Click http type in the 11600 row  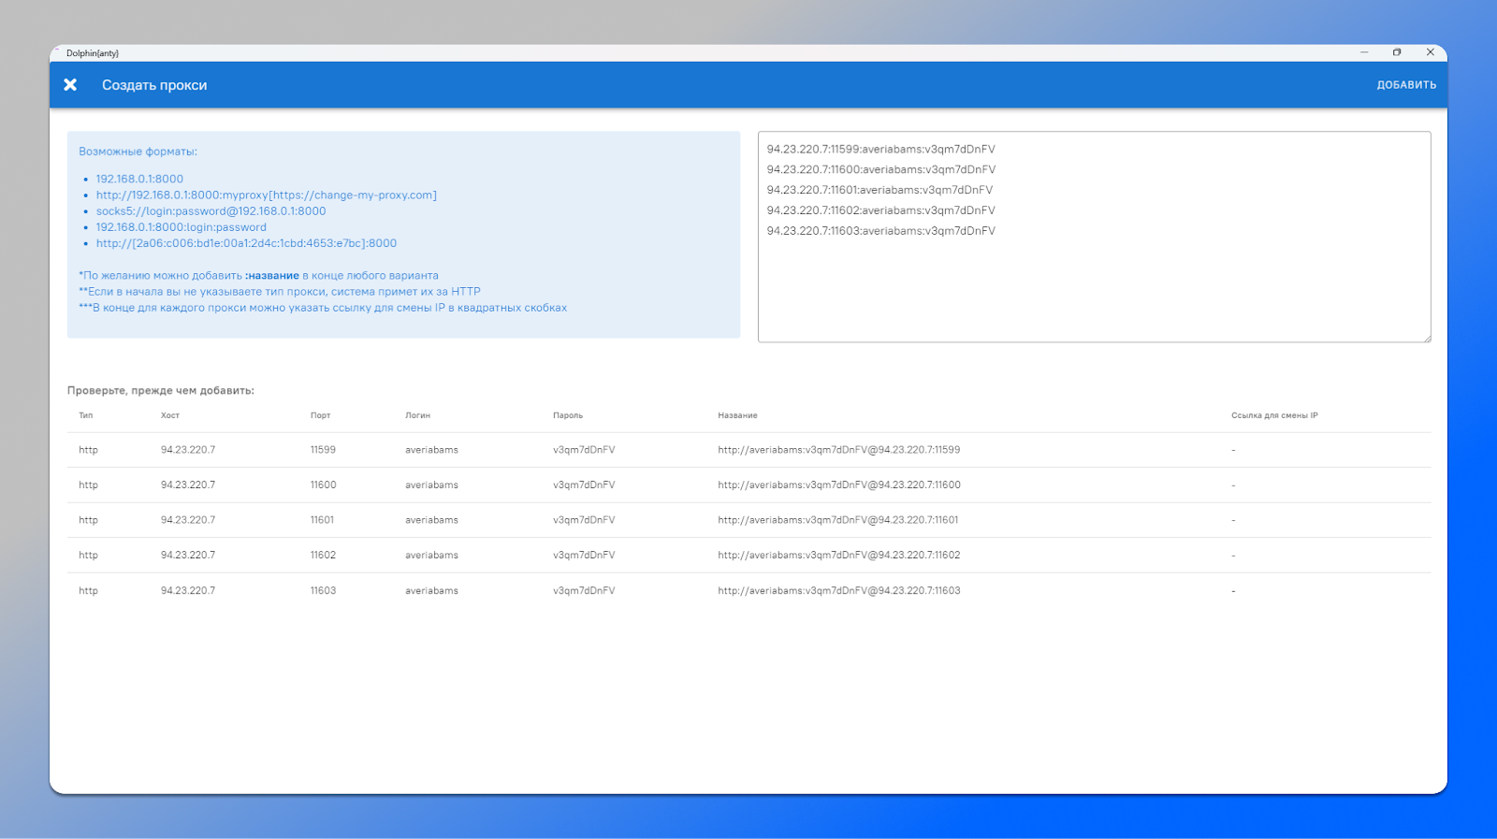click(x=88, y=485)
